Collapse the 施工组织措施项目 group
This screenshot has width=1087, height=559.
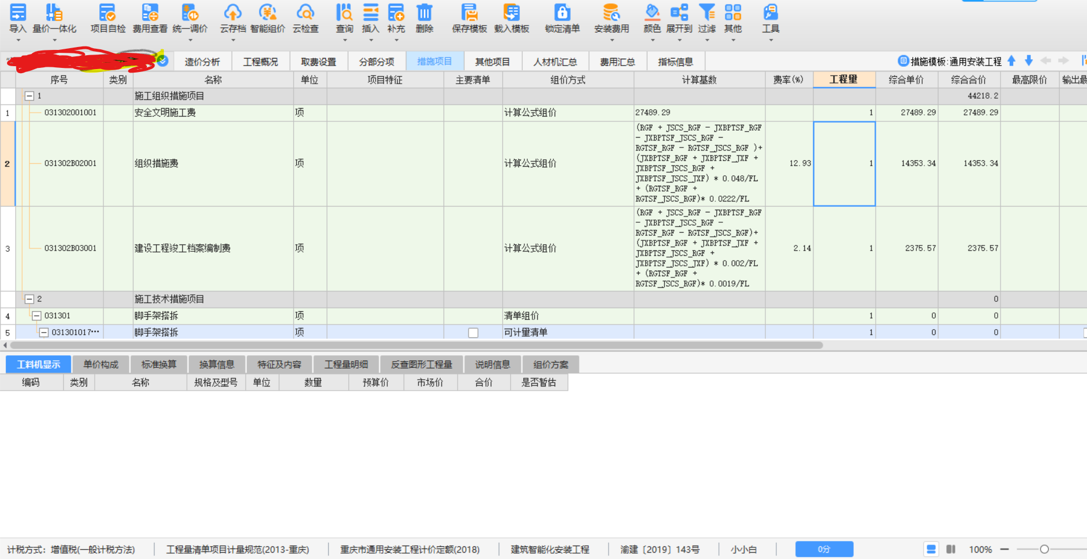(x=29, y=96)
